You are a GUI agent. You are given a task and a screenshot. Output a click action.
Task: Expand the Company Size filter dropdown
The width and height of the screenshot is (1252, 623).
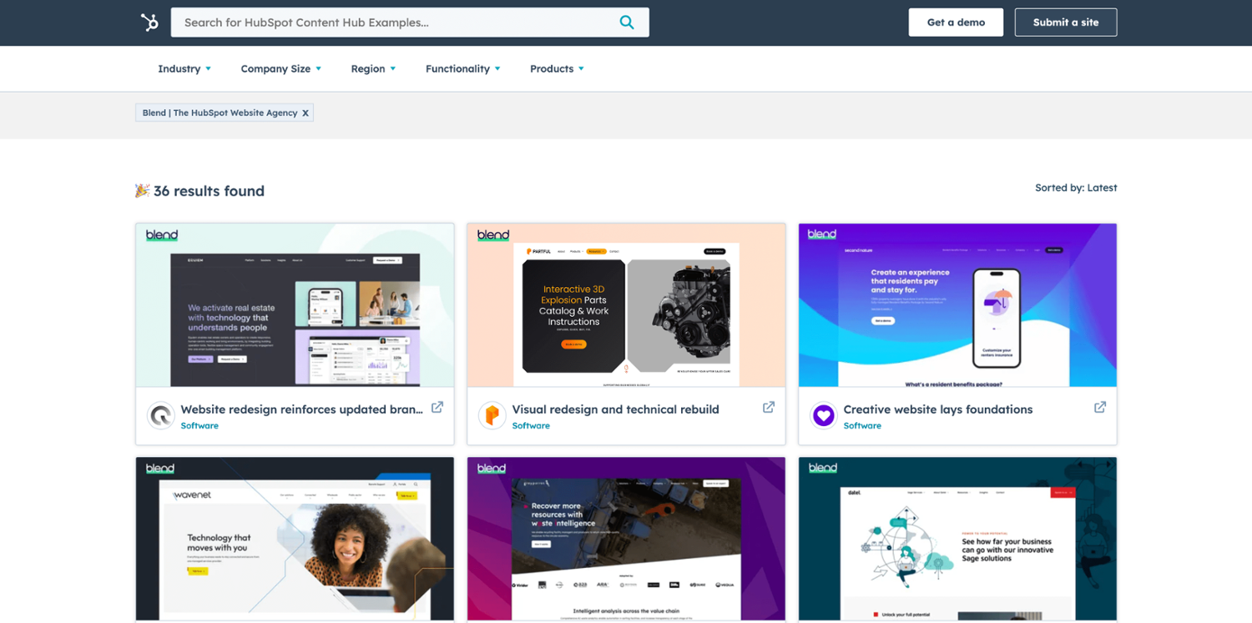[x=280, y=68]
